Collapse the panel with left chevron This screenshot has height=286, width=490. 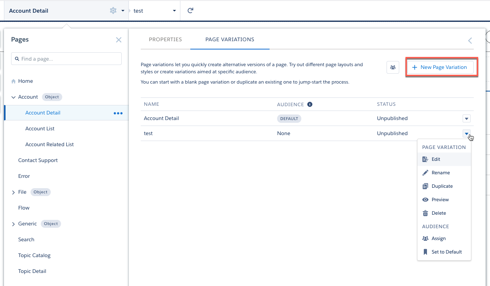point(470,40)
